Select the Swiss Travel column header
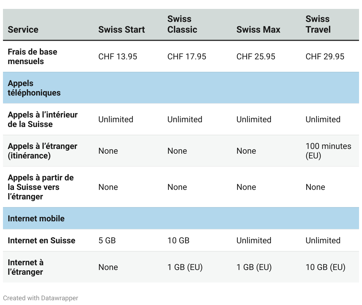Viewport: 362px width, 305px height. [318, 24]
